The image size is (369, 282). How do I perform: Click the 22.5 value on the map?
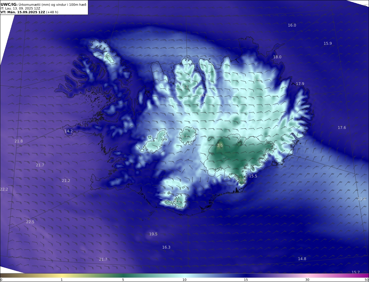pos(30,222)
